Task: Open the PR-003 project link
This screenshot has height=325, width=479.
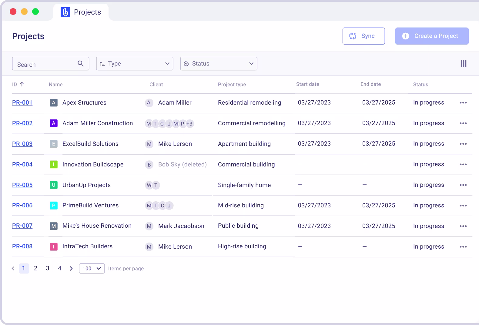Action: pos(22,144)
